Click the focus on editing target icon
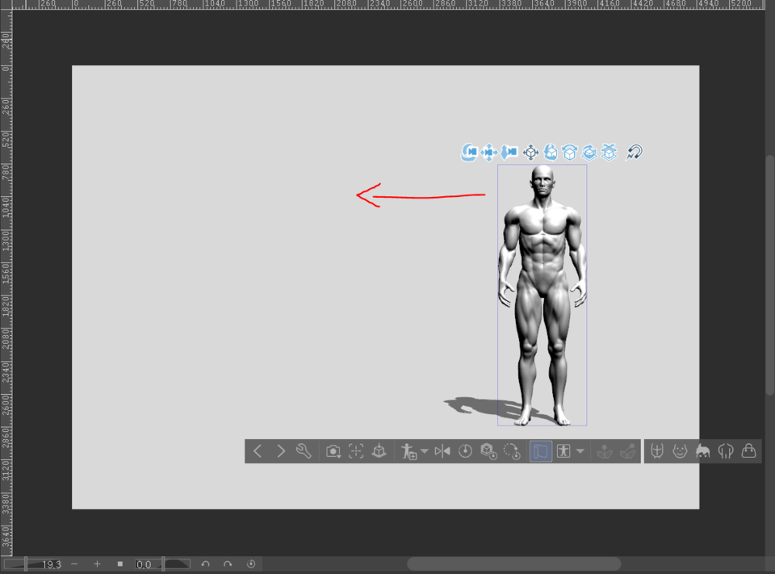The image size is (775, 574). pos(356,451)
